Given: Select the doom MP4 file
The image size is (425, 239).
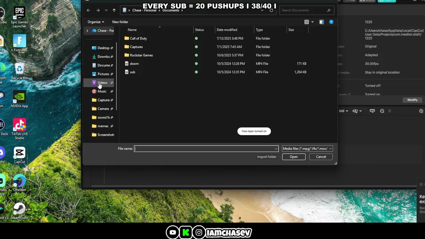Looking at the screenshot, I should (134, 64).
